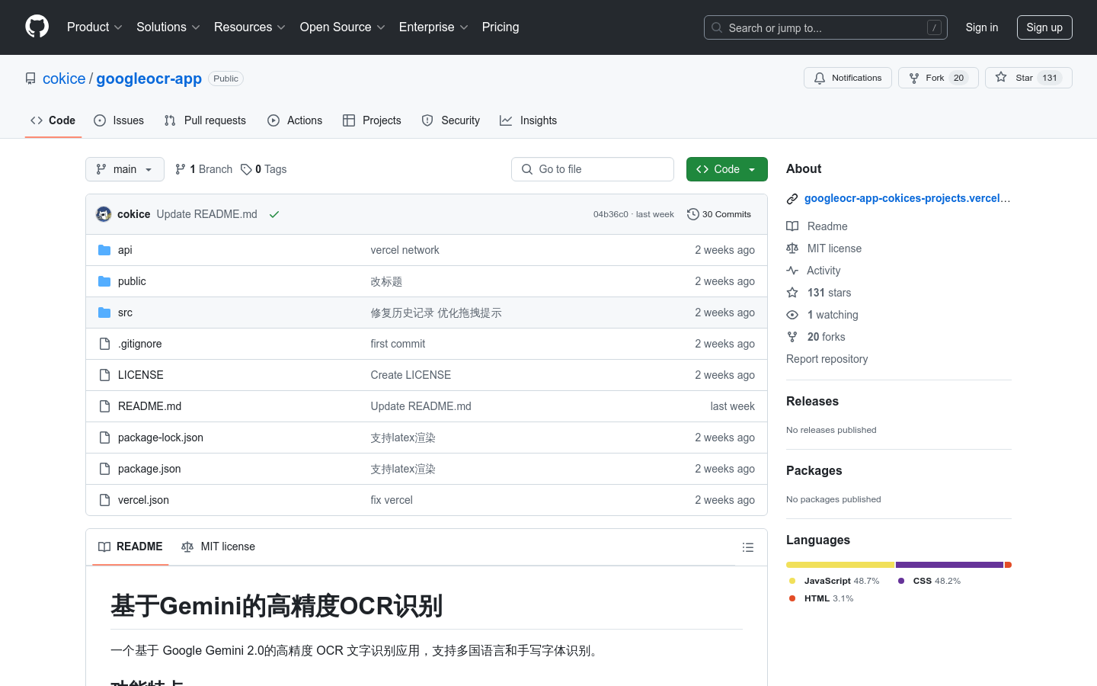Click the repository icon before cokice
The width and height of the screenshot is (1097, 686).
pyautogui.click(x=30, y=79)
